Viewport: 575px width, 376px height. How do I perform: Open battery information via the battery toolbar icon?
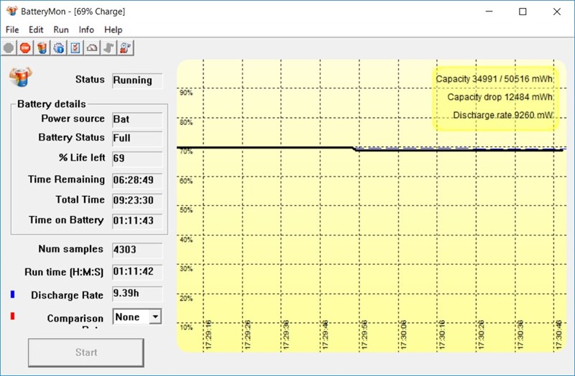click(42, 48)
